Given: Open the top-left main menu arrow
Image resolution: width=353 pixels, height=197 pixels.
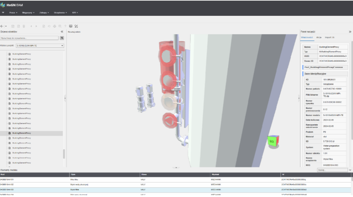Looking at the screenshot, I should 3,13.
